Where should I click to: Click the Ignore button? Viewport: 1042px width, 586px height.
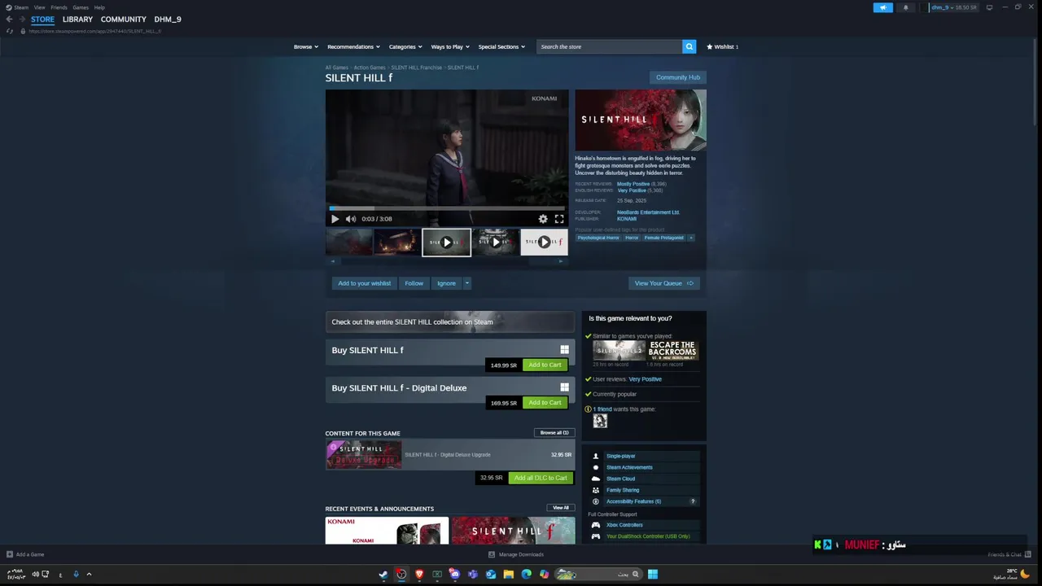(x=446, y=283)
